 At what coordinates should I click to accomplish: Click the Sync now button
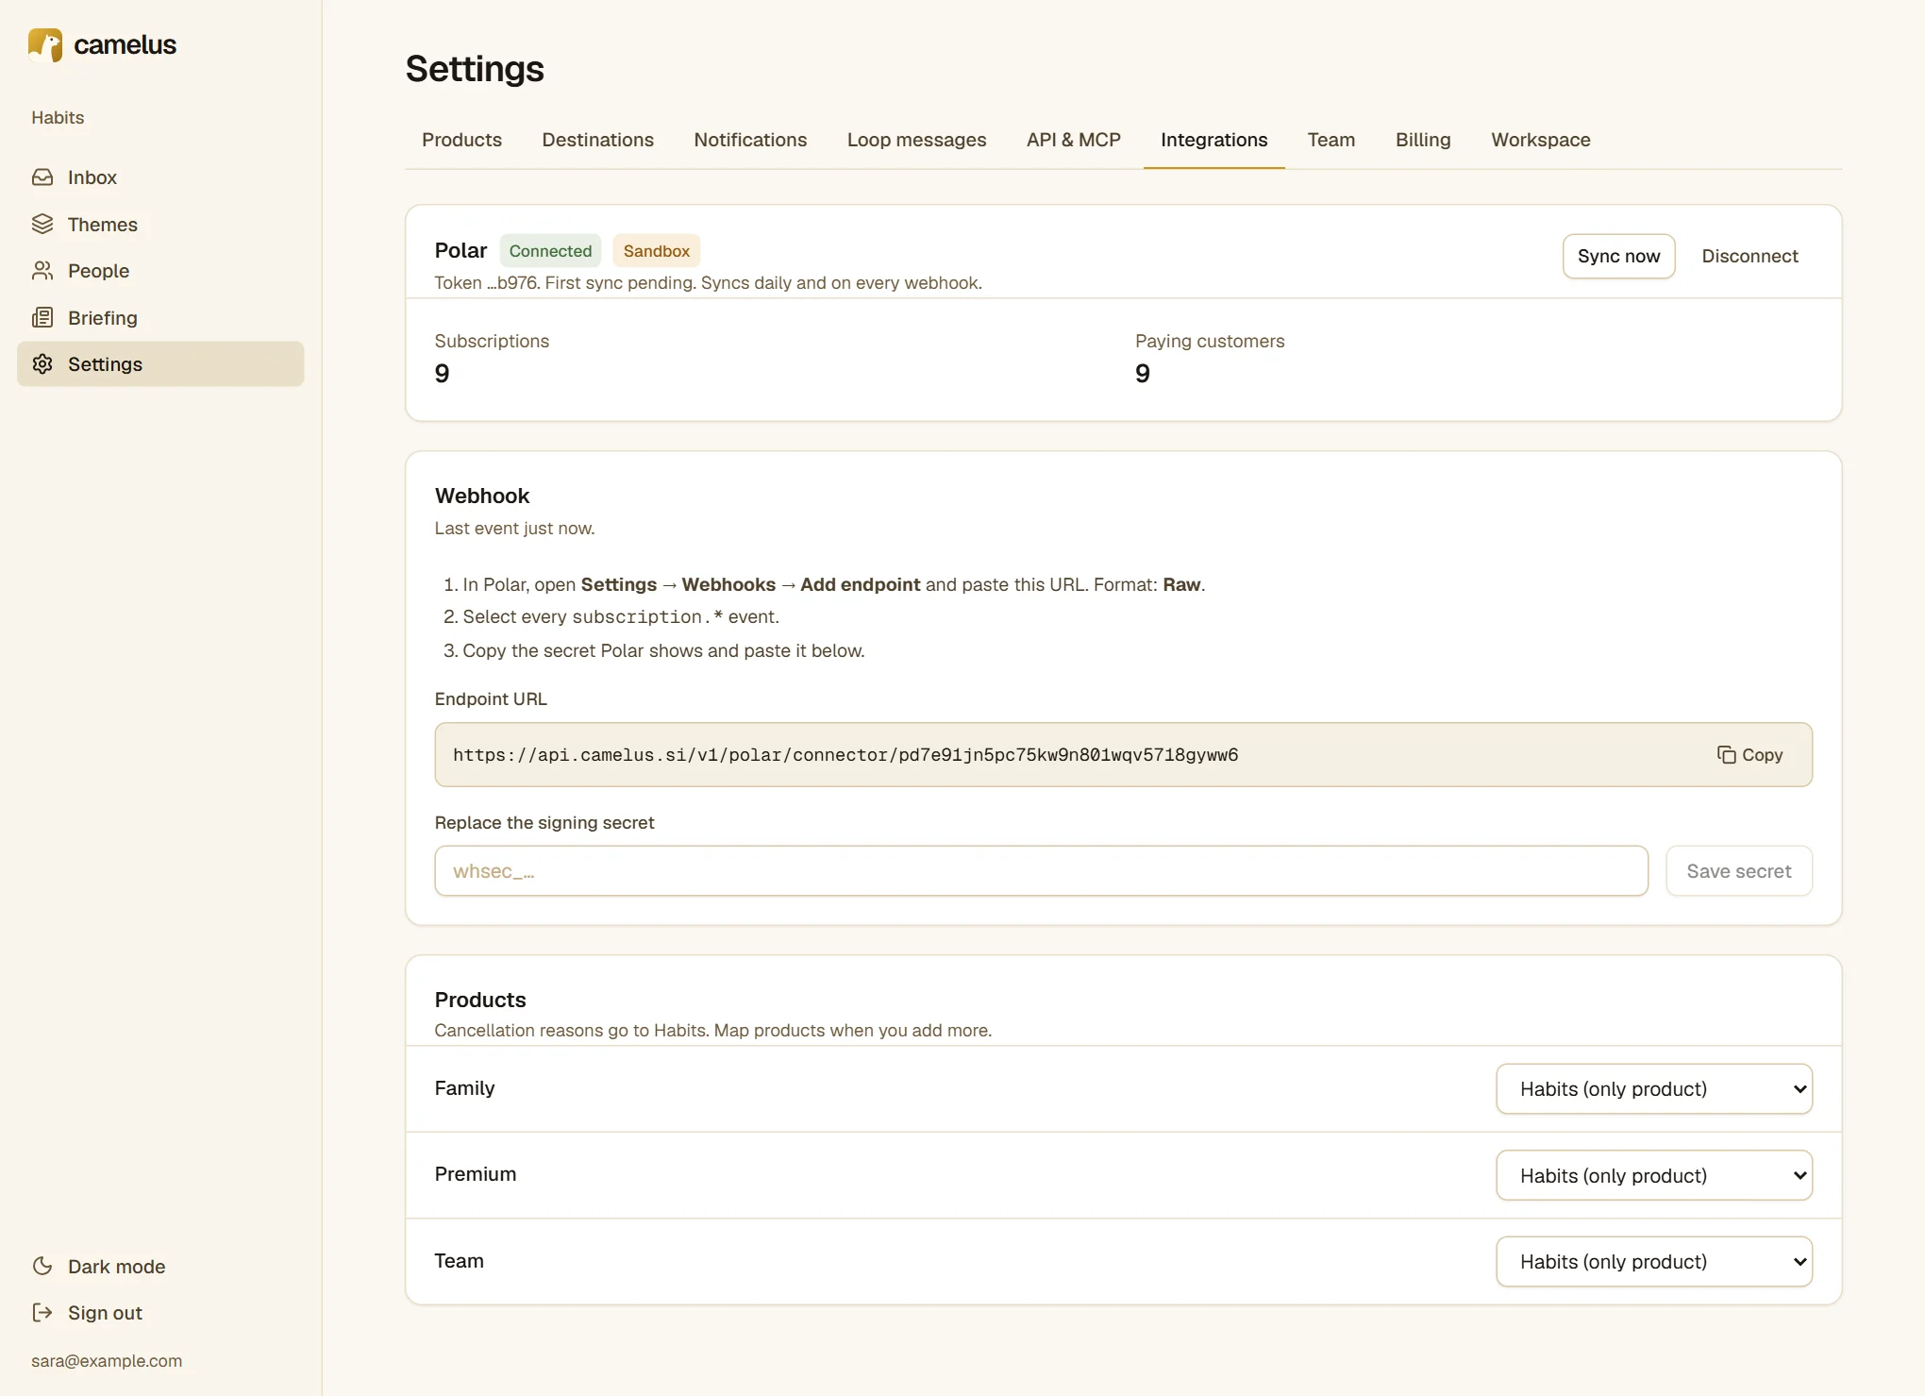pyautogui.click(x=1618, y=256)
